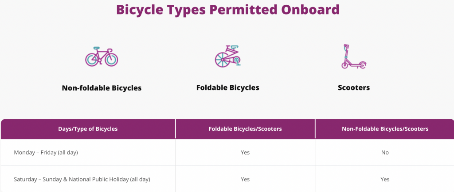Click Yes for foldable on Saturday – Sunday
The height and width of the screenshot is (192, 454).
(x=245, y=179)
